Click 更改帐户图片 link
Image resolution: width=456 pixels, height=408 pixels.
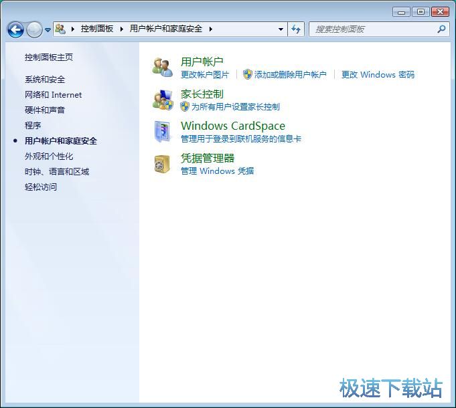click(205, 75)
